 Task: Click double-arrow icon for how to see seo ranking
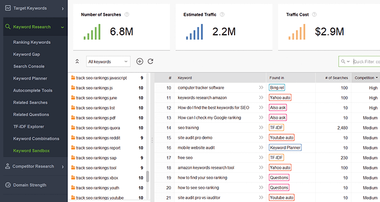pyautogui.click(x=261, y=187)
